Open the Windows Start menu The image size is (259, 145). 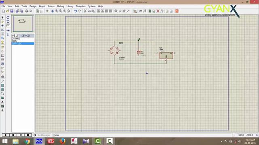[x=5, y=141]
